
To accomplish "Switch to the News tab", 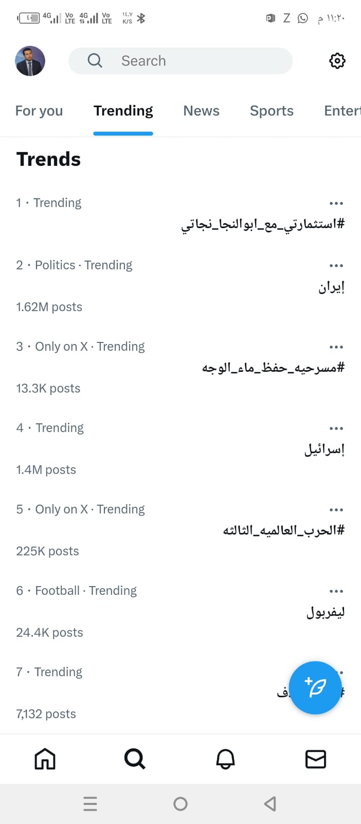I will pos(201,111).
